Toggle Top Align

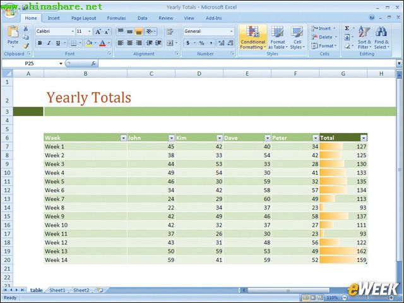tap(121, 32)
